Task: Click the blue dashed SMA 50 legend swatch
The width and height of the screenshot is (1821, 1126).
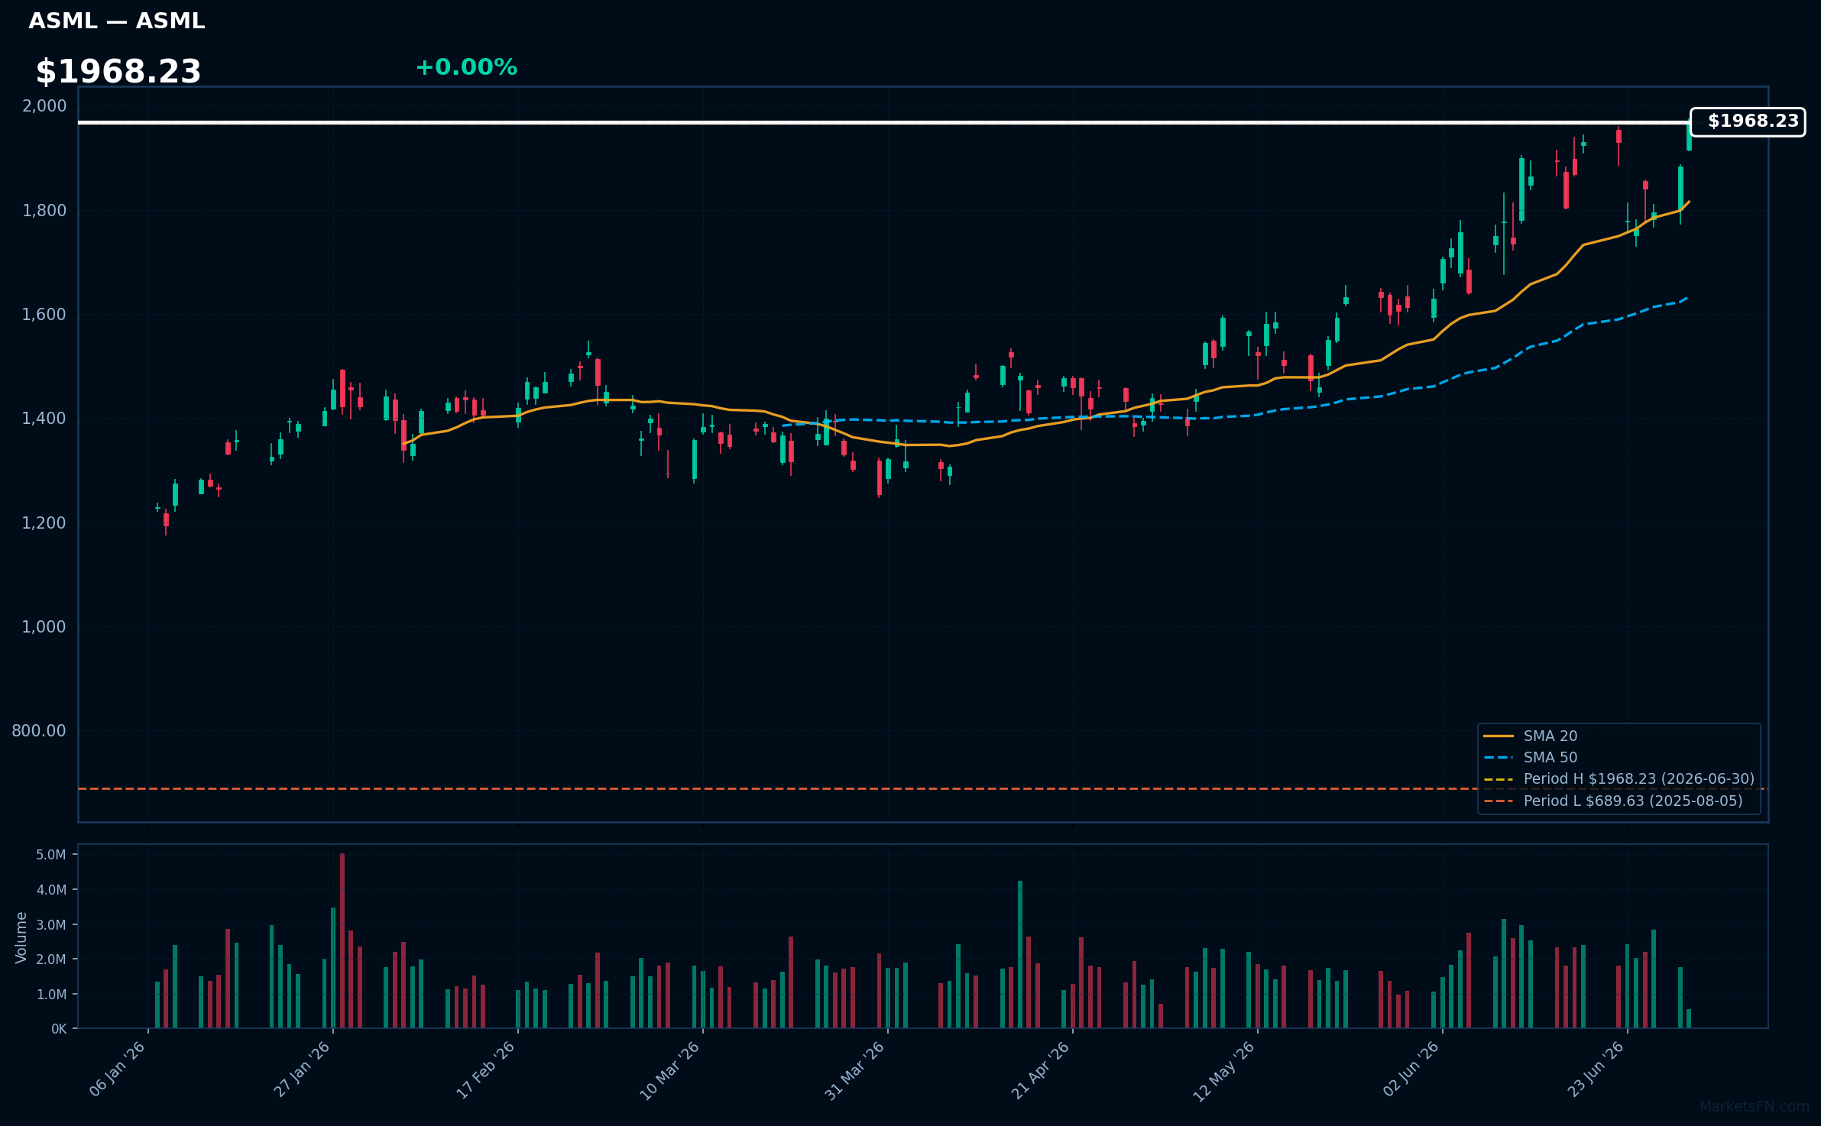Action: (x=1499, y=758)
